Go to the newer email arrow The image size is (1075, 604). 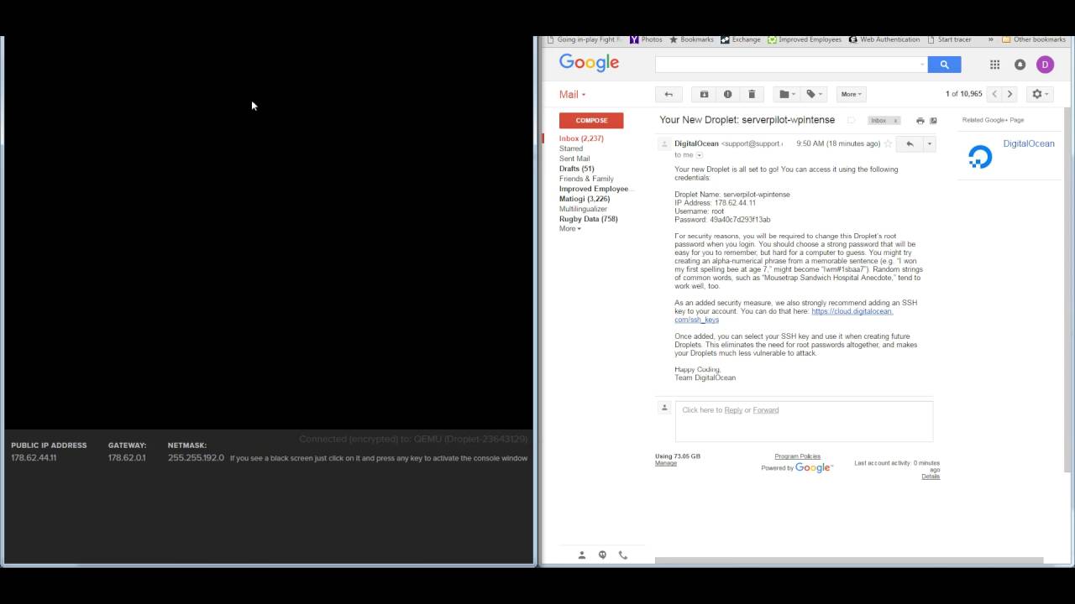(994, 94)
